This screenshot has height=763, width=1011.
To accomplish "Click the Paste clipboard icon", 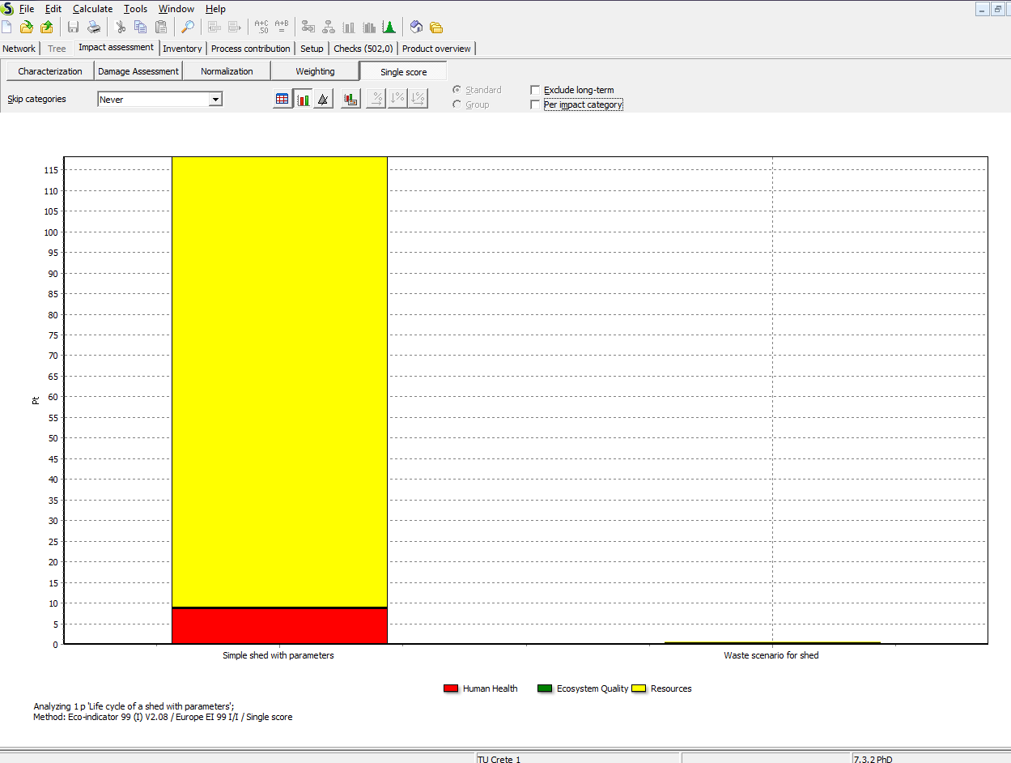I will pos(161,27).
